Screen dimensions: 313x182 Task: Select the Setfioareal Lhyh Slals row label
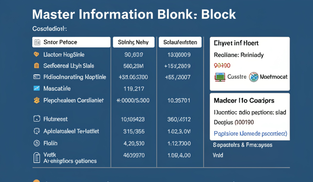tap(69, 66)
